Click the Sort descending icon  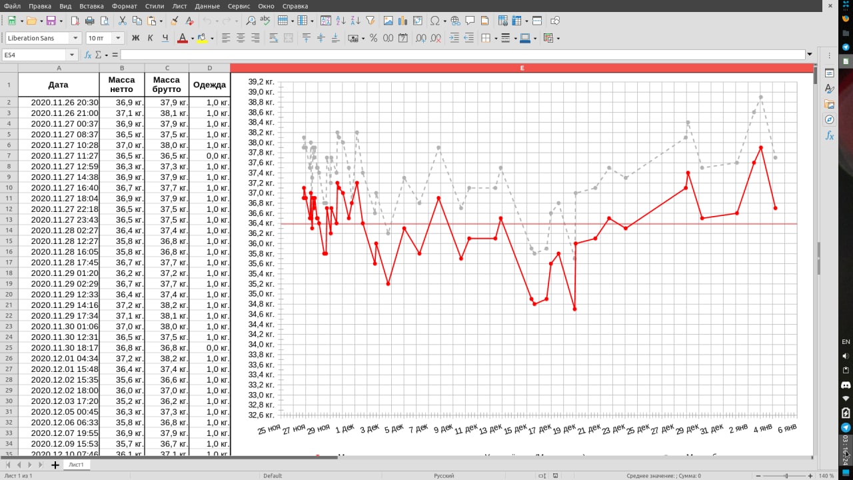(355, 21)
